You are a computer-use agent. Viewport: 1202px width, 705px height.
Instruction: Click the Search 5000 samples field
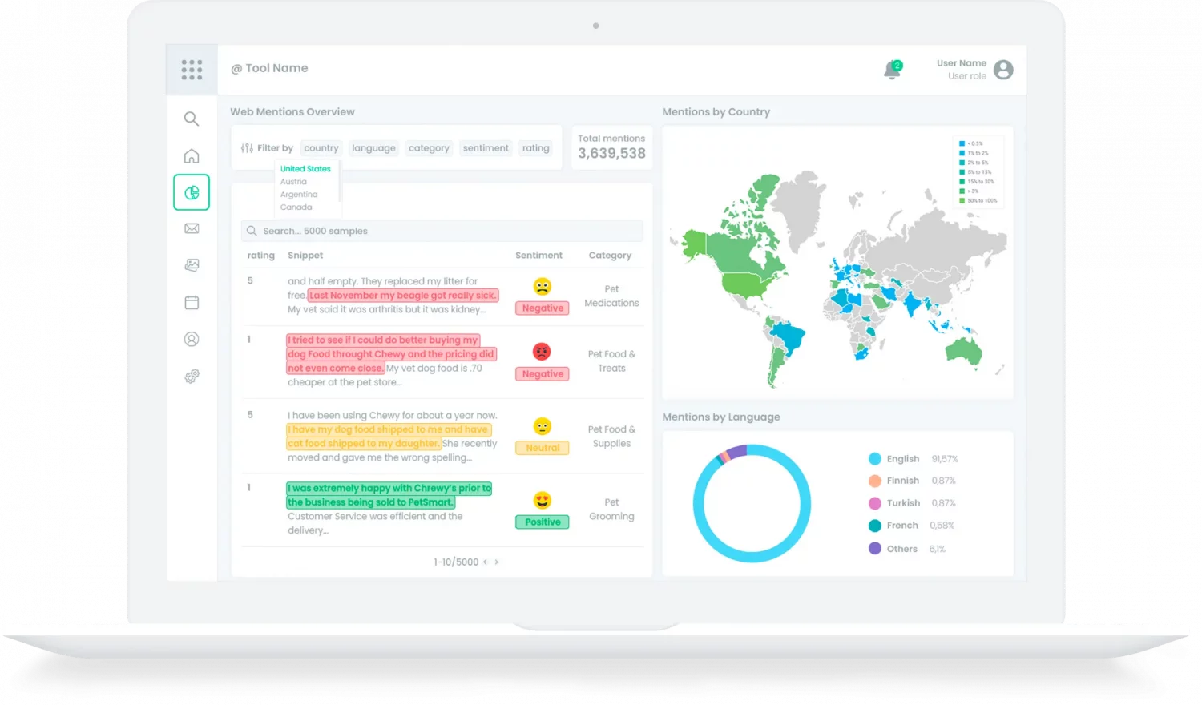(442, 231)
